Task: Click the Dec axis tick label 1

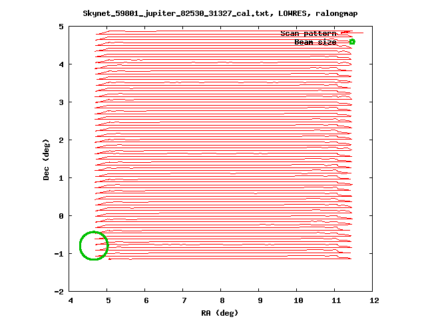Action: [x=61, y=178]
